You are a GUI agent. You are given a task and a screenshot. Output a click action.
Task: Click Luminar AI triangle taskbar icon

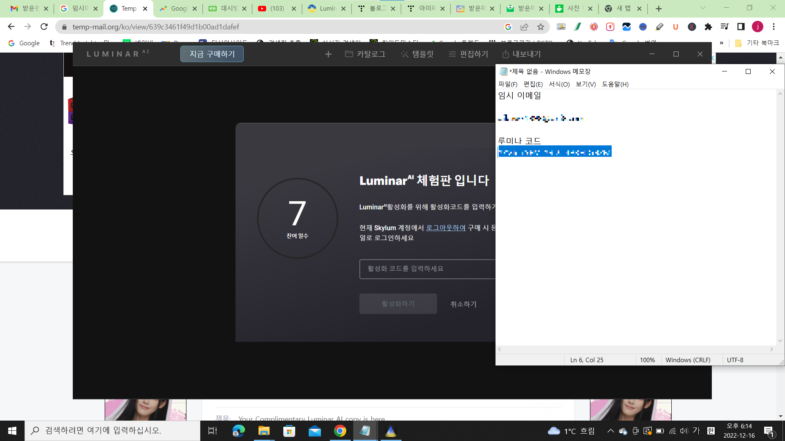390,431
